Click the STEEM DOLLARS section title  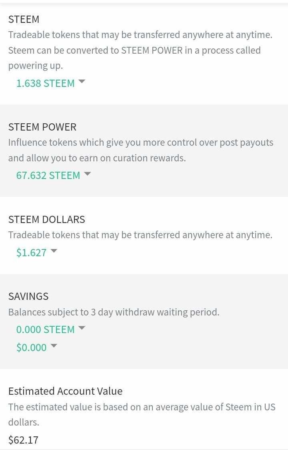click(46, 219)
